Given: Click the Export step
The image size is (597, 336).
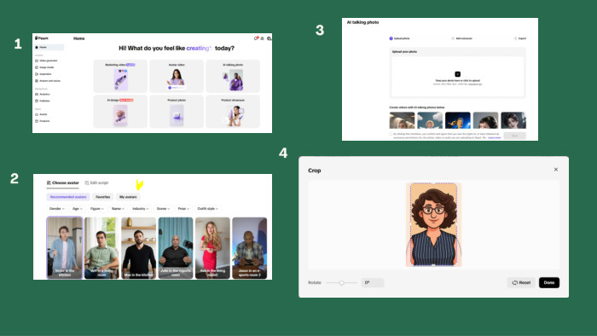Looking at the screenshot, I should (x=520, y=38).
